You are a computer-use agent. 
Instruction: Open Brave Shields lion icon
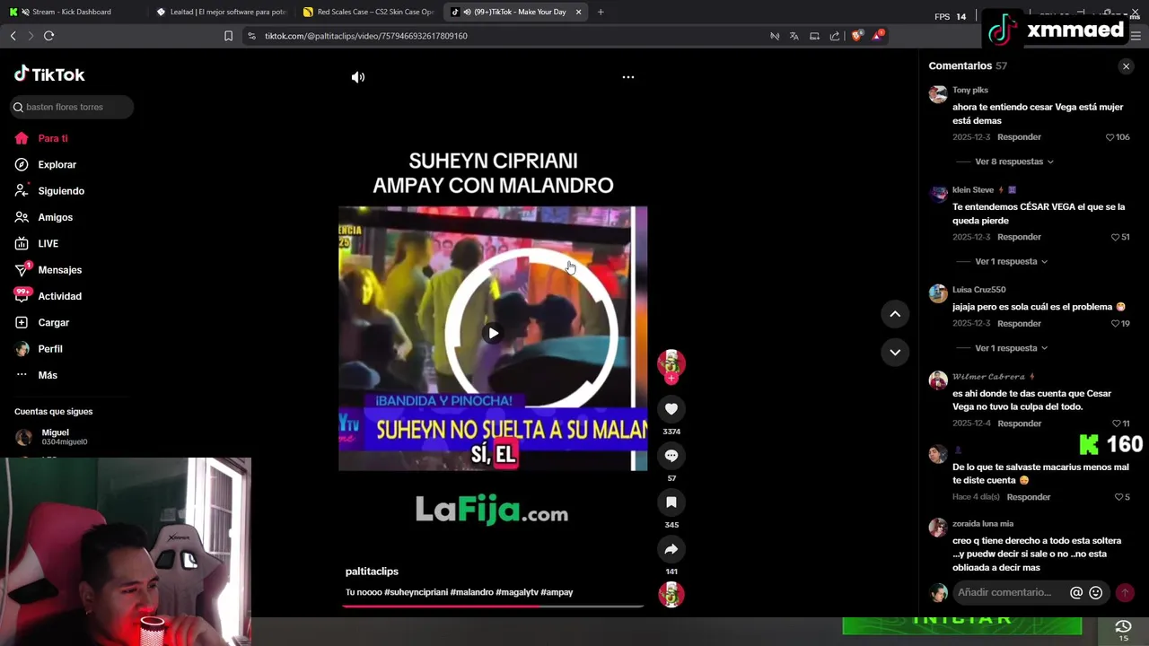point(856,36)
